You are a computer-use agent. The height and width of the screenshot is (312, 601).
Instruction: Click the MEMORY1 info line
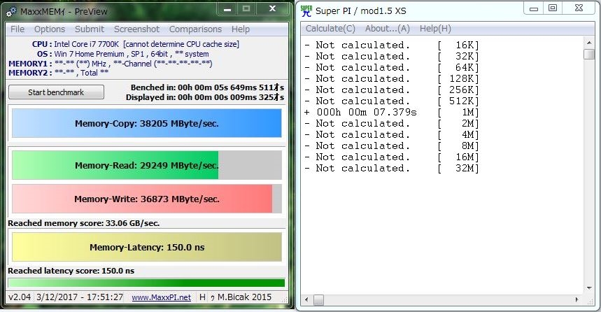click(x=111, y=64)
